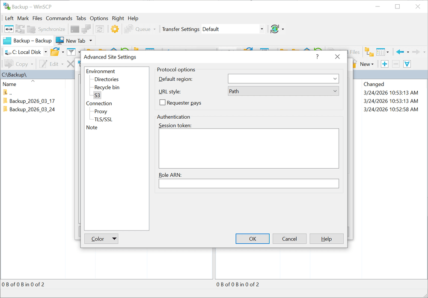Open the console terminal toolbar icon
Screen dimensions: 428x298
[75, 29]
